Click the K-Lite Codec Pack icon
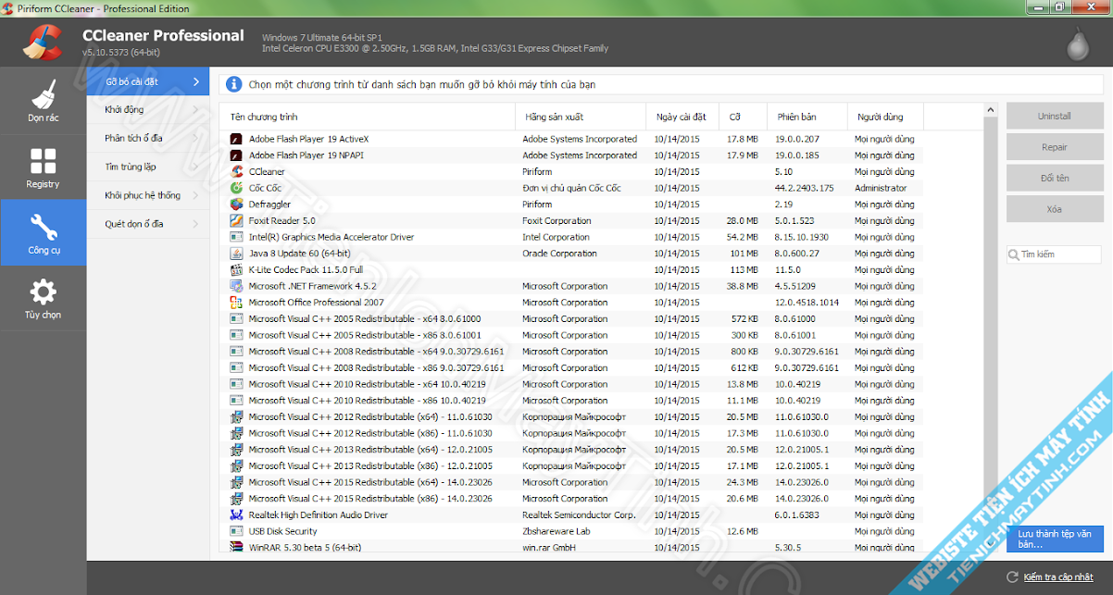 [x=236, y=269]
